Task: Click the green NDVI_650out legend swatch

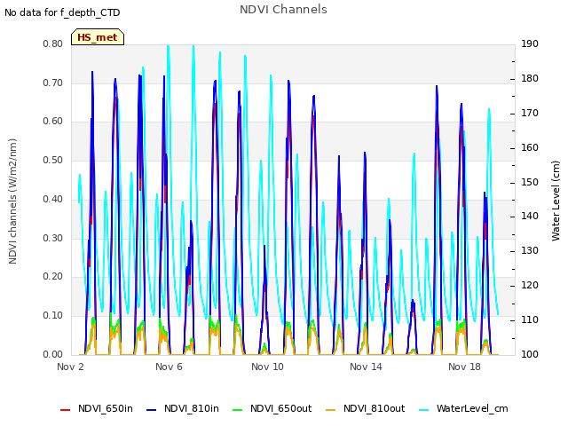Action: 237,410
